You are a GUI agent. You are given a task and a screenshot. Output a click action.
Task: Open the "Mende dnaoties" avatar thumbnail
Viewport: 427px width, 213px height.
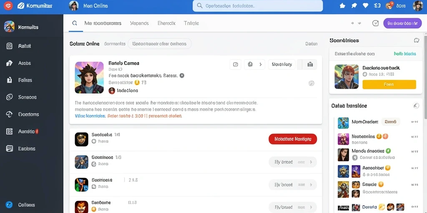pyautogui.click(x=344, y=155)
